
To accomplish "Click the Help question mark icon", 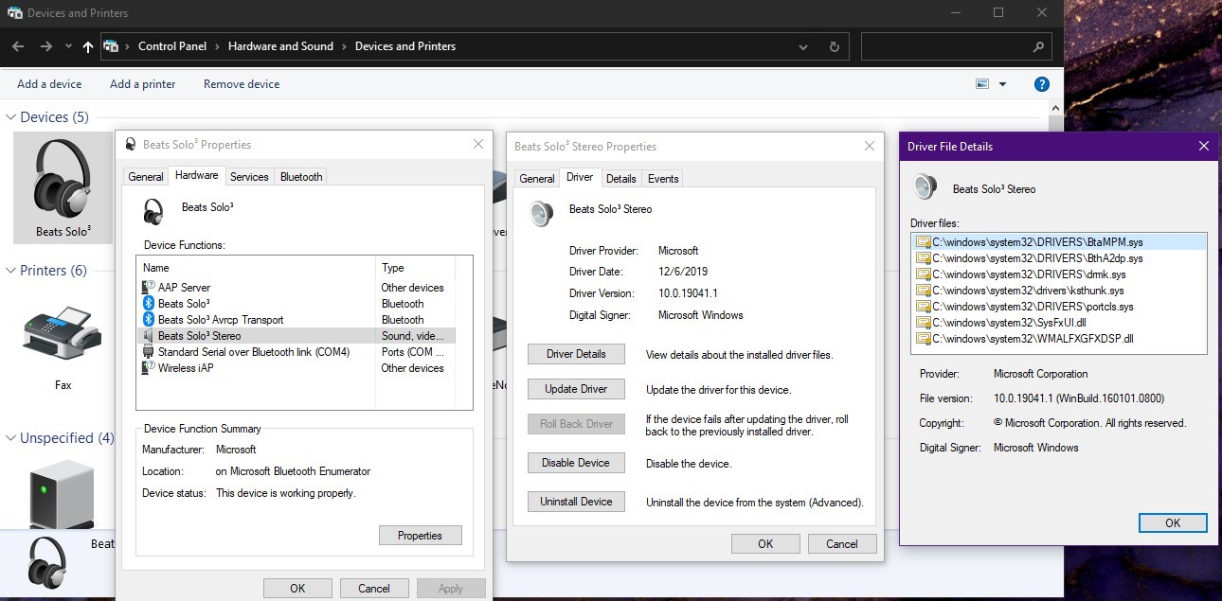I will [x=1042, y=84].
